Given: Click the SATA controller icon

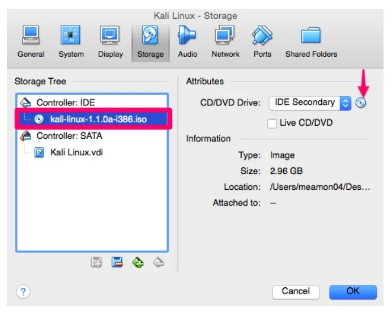Looking at the screenshot, I should [x=25, y=135].
